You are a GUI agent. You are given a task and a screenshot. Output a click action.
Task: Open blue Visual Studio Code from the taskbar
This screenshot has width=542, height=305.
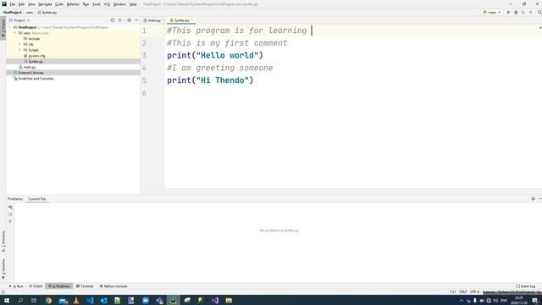coord(90,301)
